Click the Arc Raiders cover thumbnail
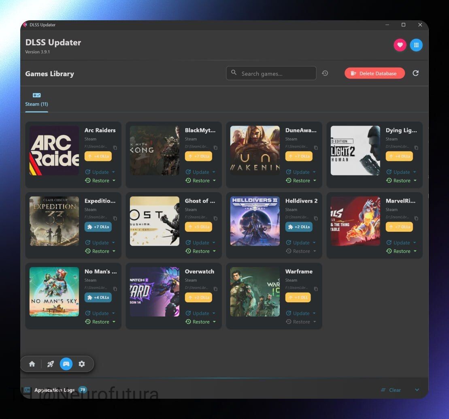 [54, 150]
